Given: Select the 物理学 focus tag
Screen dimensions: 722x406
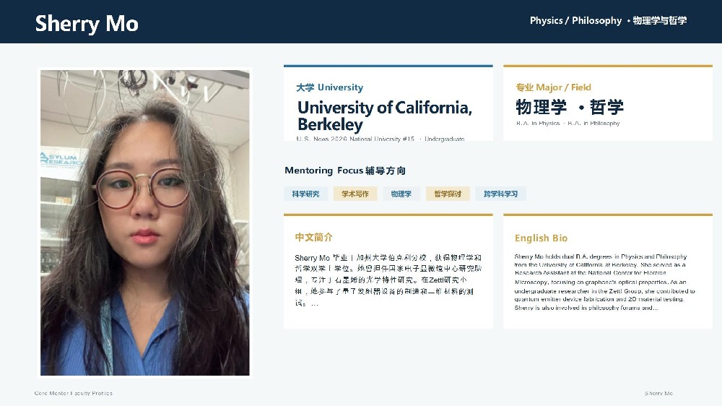Looking at the screenshot, I should [x=401, y=194].
